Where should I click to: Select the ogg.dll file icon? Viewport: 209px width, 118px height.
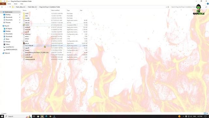(24, 48)
